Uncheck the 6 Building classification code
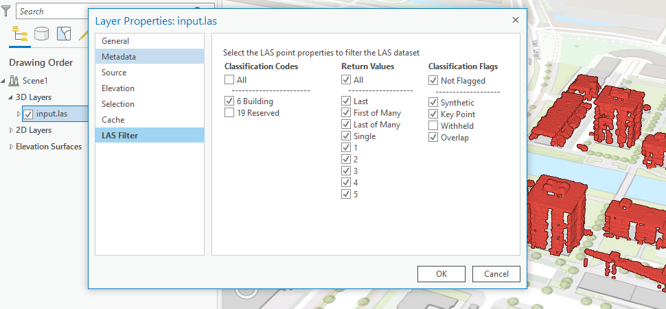The width and height of the screenshot is (666, 309). (x=229, y=101)
